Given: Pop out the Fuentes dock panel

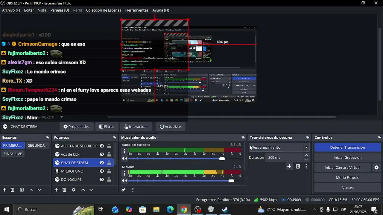Looking at the screenshot, I should (x=114, y=138).
